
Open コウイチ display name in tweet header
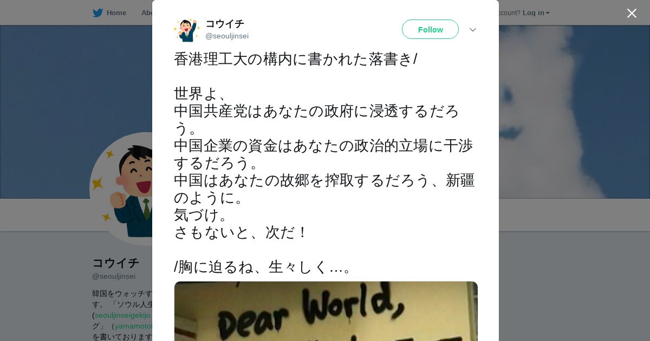pyautogui.click(x=225, y=24)
